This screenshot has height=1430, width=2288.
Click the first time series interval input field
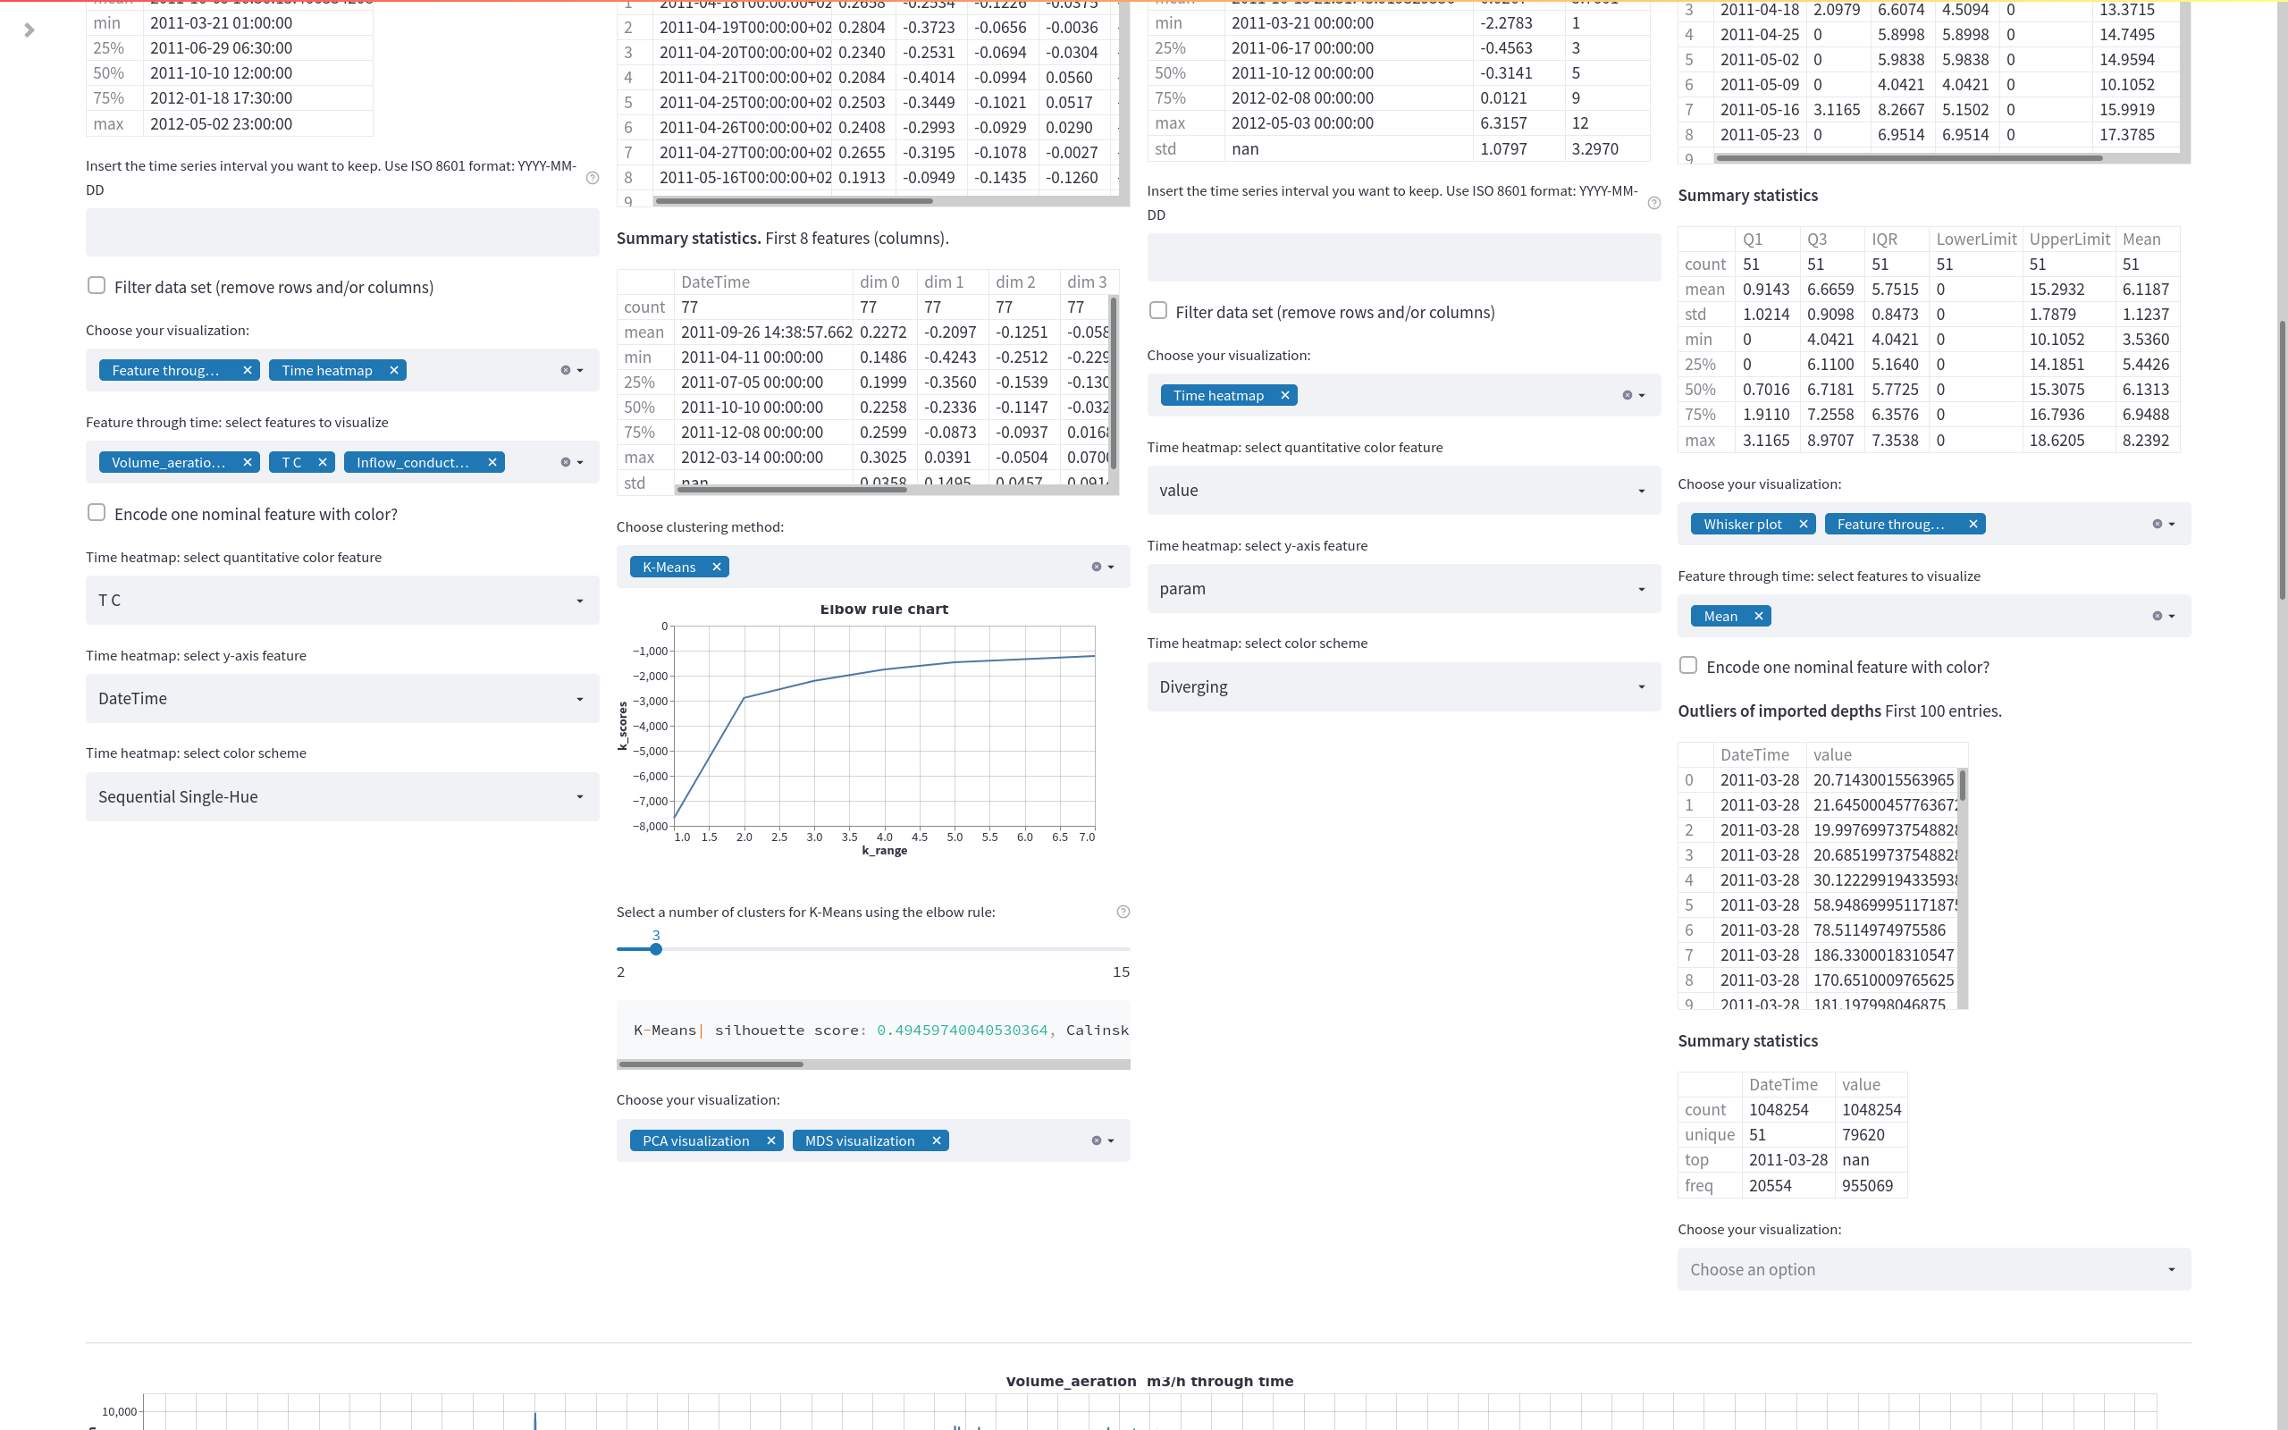pos(342,231)
